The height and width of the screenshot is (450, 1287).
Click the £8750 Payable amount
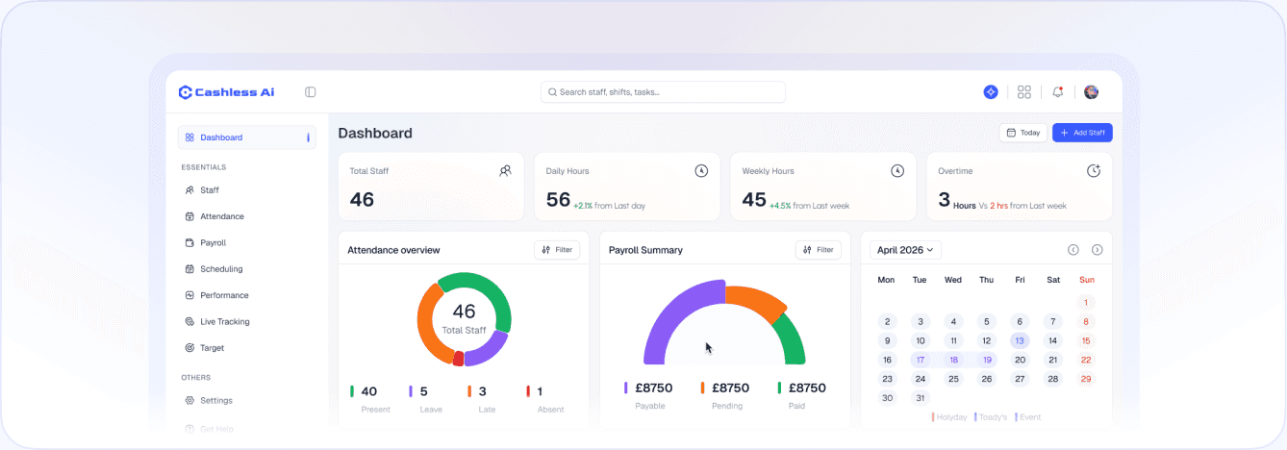click(654, 388)
